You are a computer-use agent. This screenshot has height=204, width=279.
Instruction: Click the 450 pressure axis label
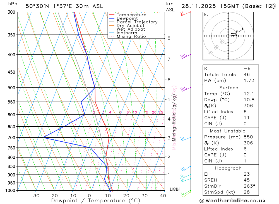click(x=11, y=72)
